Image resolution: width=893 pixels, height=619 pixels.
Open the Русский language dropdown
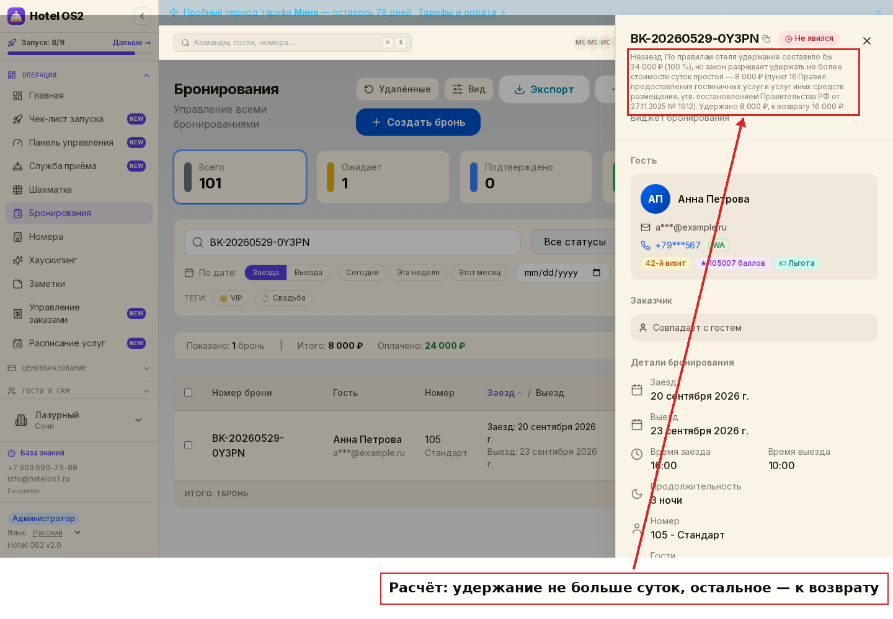[56, 533]
